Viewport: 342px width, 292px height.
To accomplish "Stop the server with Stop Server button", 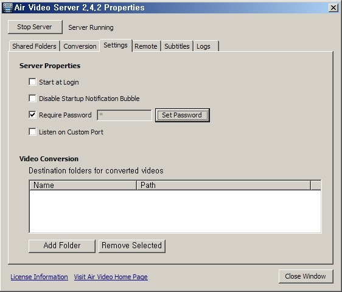I will click(x=35, y=27).
